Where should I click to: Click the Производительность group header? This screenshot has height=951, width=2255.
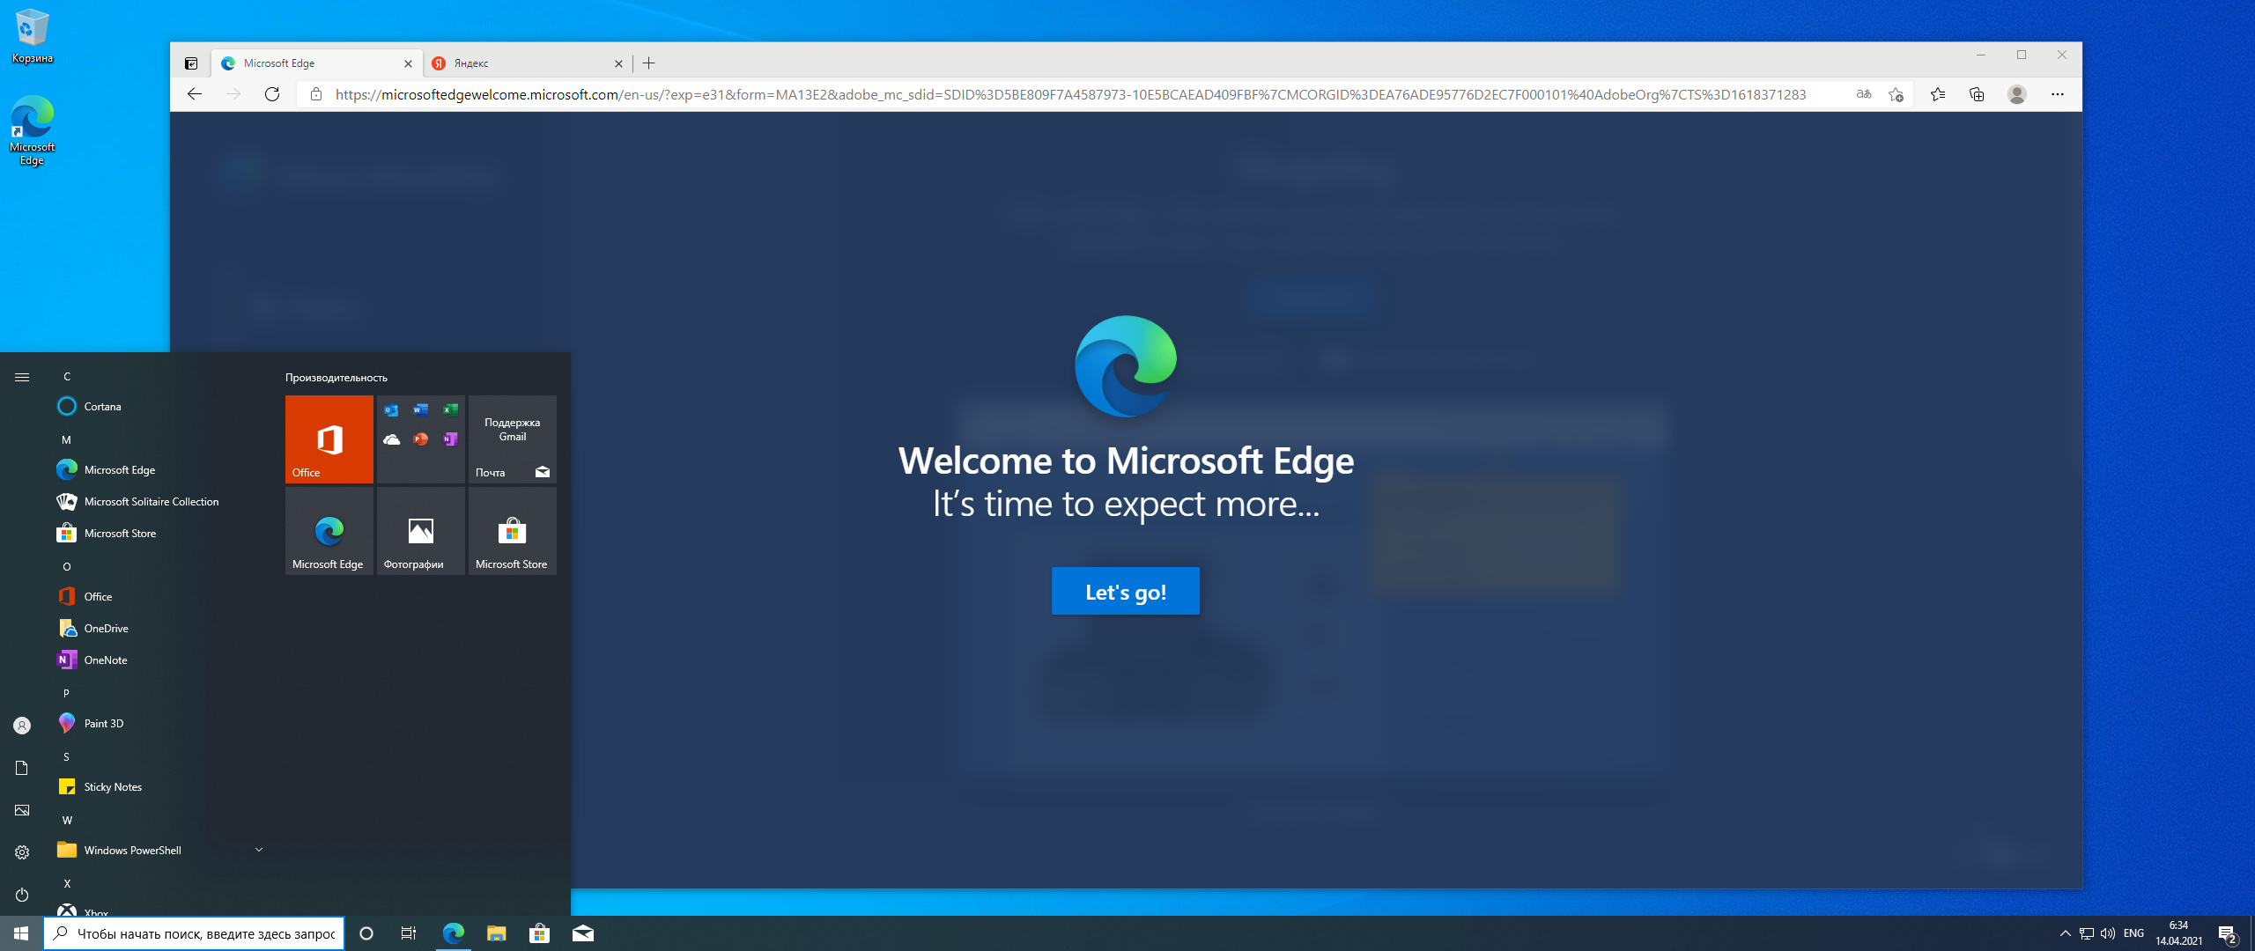[x=336, y=378]
